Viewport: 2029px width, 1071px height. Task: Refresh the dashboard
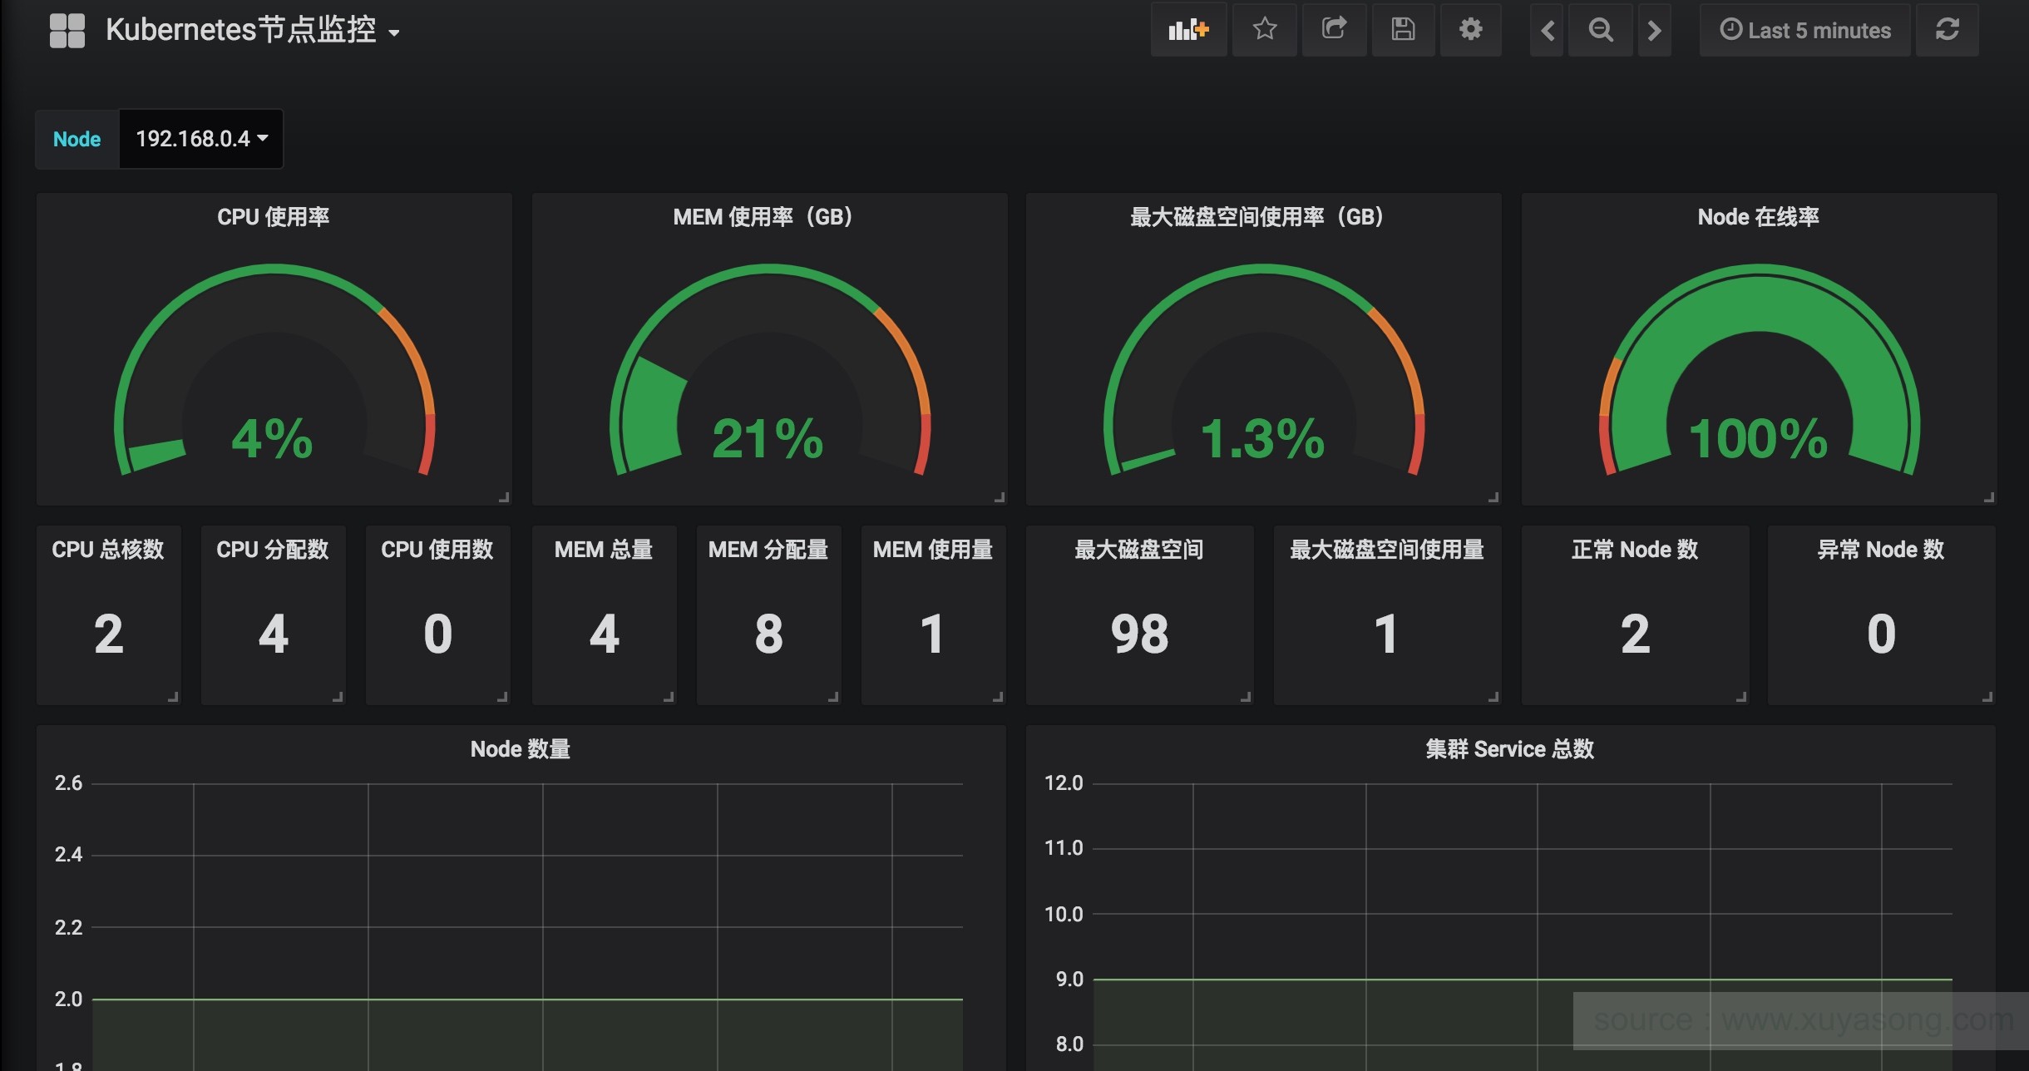click(x=1947, y=31)
